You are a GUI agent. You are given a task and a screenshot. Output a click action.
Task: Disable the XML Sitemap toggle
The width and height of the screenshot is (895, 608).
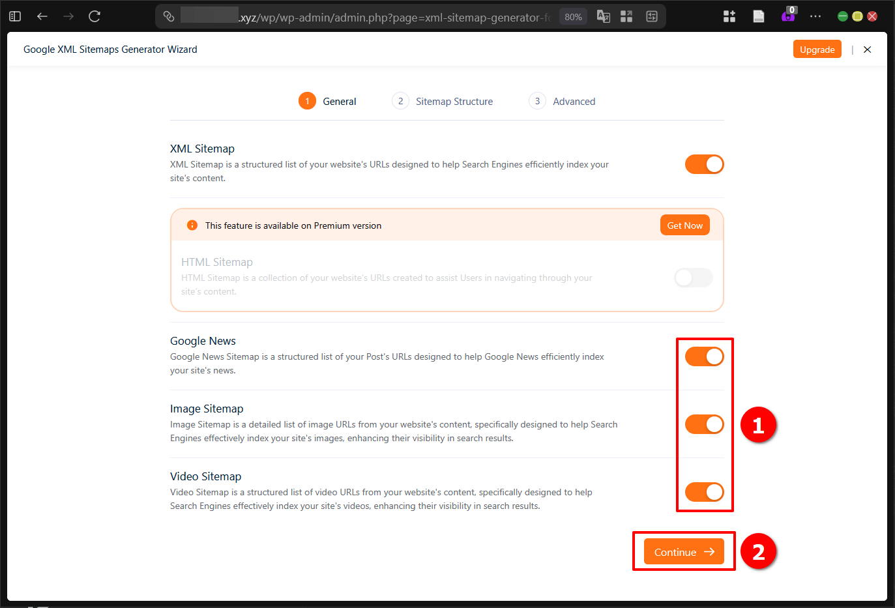pos(704,164)
